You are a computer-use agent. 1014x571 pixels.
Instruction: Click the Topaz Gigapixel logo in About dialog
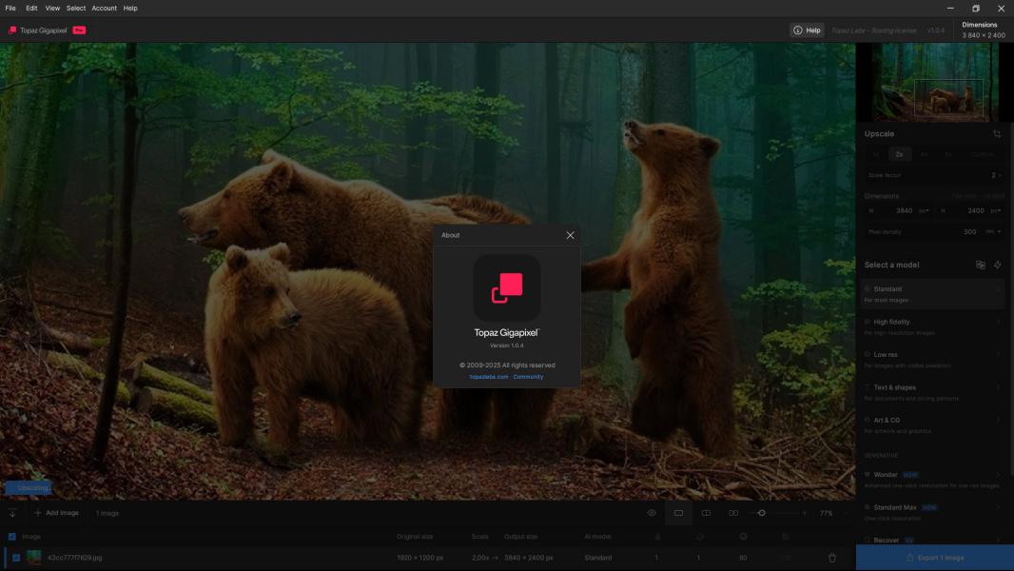point(507,288)
